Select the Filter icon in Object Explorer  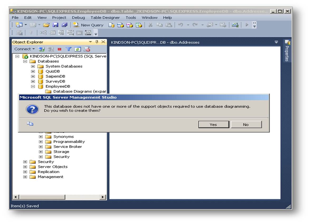coord(69,49)
